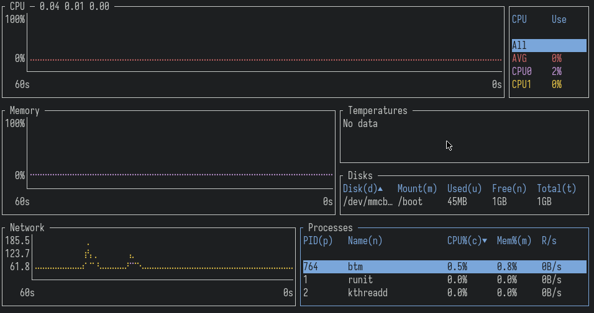Sort disks by Free(n) column
The width and height of the screenshot is (594, 313).
point(509,188)
